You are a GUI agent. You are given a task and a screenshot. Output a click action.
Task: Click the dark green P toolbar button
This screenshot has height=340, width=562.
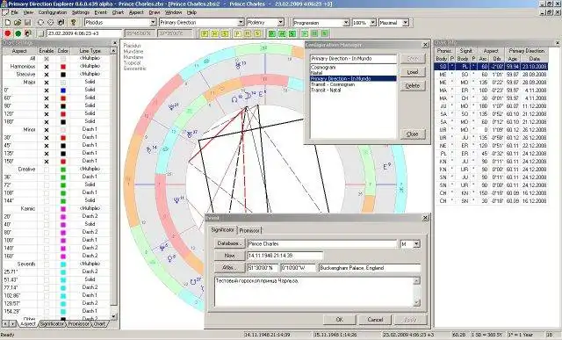(272, 33)
